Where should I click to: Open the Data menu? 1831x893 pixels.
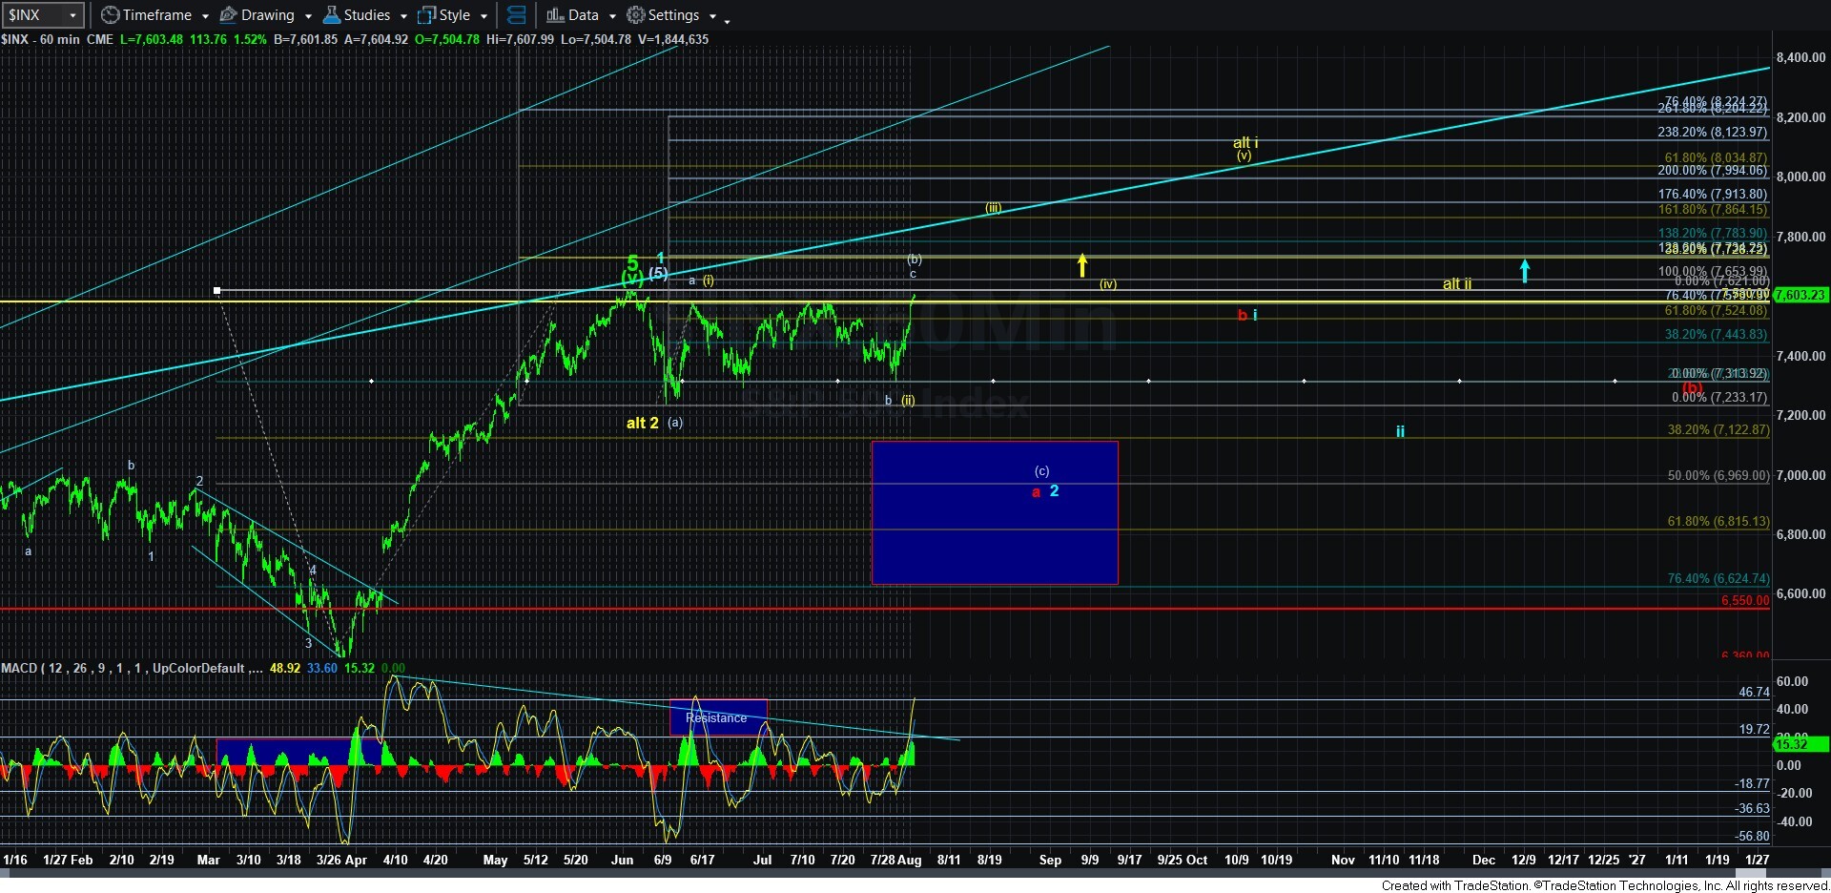coord(581,15)
